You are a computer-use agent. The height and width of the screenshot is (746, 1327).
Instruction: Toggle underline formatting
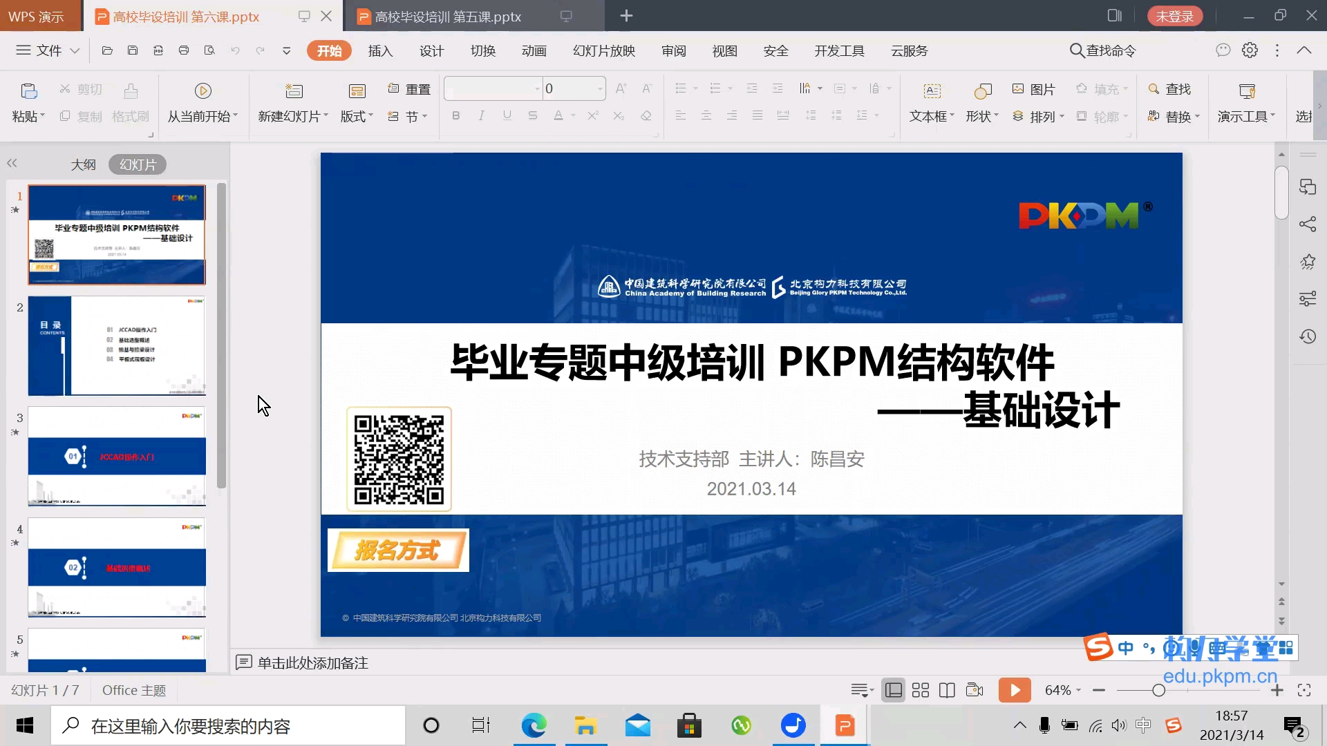click(x=507, y=115)
